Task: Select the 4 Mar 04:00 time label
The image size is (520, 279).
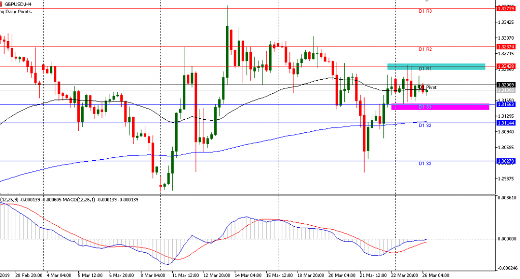Action: pyautogui.click(x=58, y=275)
